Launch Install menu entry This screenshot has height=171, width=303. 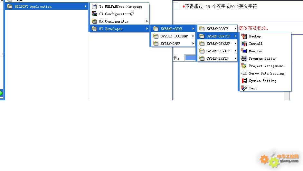point(265,44)
